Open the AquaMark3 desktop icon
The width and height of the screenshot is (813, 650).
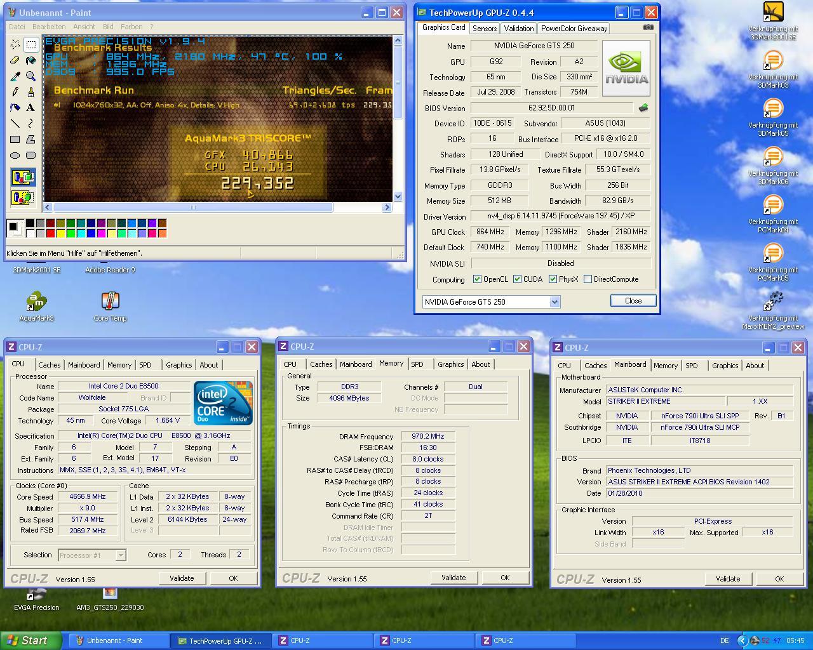pos(36,307)
